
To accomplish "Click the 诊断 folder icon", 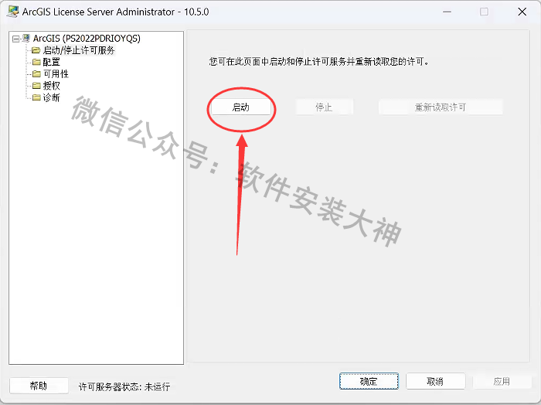I will coord(36,97).
